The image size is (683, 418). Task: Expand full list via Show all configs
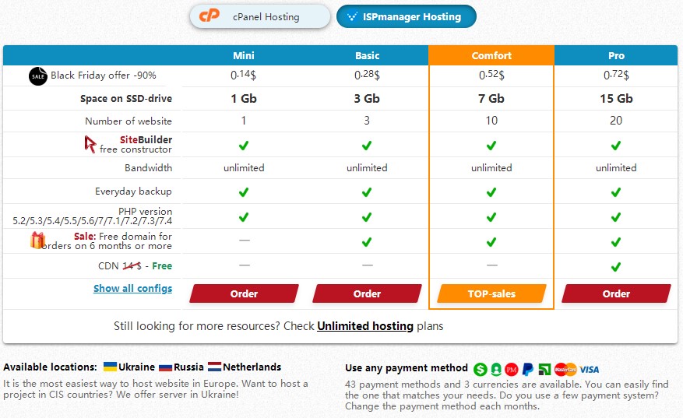coord(132,288)
